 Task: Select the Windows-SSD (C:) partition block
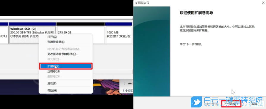coord(32,33)
